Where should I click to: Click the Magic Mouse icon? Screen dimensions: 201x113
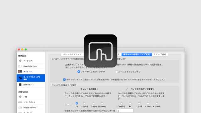[x=20, y=107]
